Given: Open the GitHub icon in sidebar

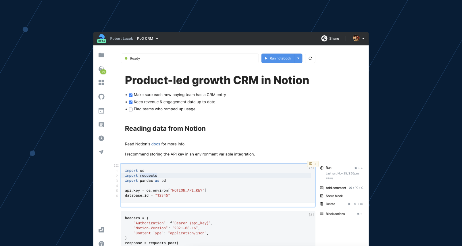Looking at the screenshot, I should pyautogui.click(x=101, y=97).
